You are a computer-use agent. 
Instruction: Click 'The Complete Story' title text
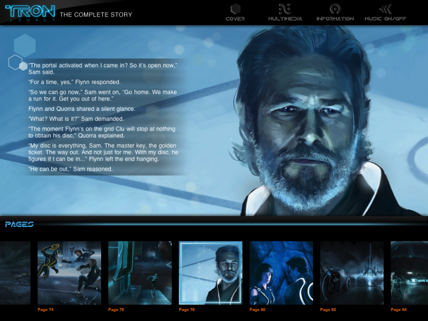point(96,15)
